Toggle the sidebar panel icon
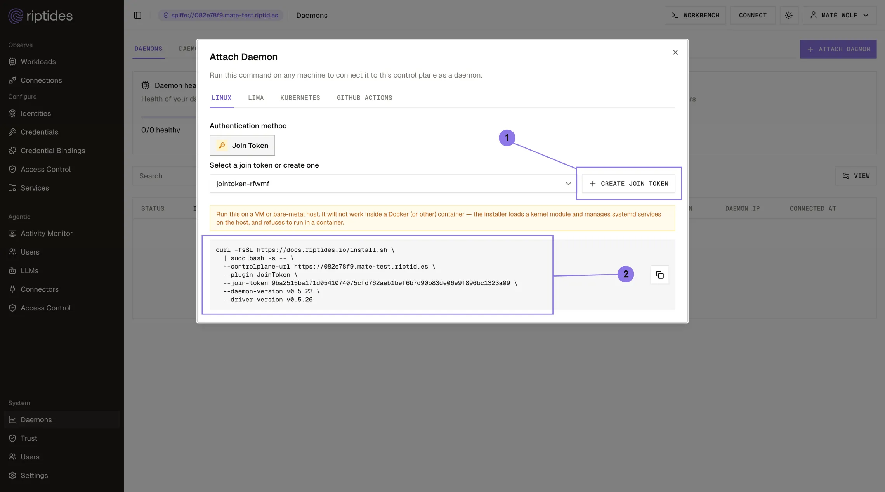Image resolution: width=885 pixels, height=492 pixels. tap(137, 15)
